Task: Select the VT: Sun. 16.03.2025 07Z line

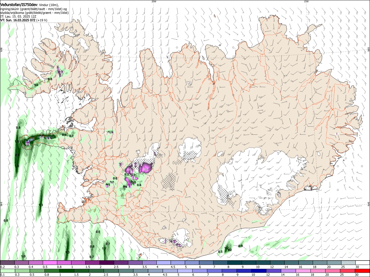Action: point(24,20)
